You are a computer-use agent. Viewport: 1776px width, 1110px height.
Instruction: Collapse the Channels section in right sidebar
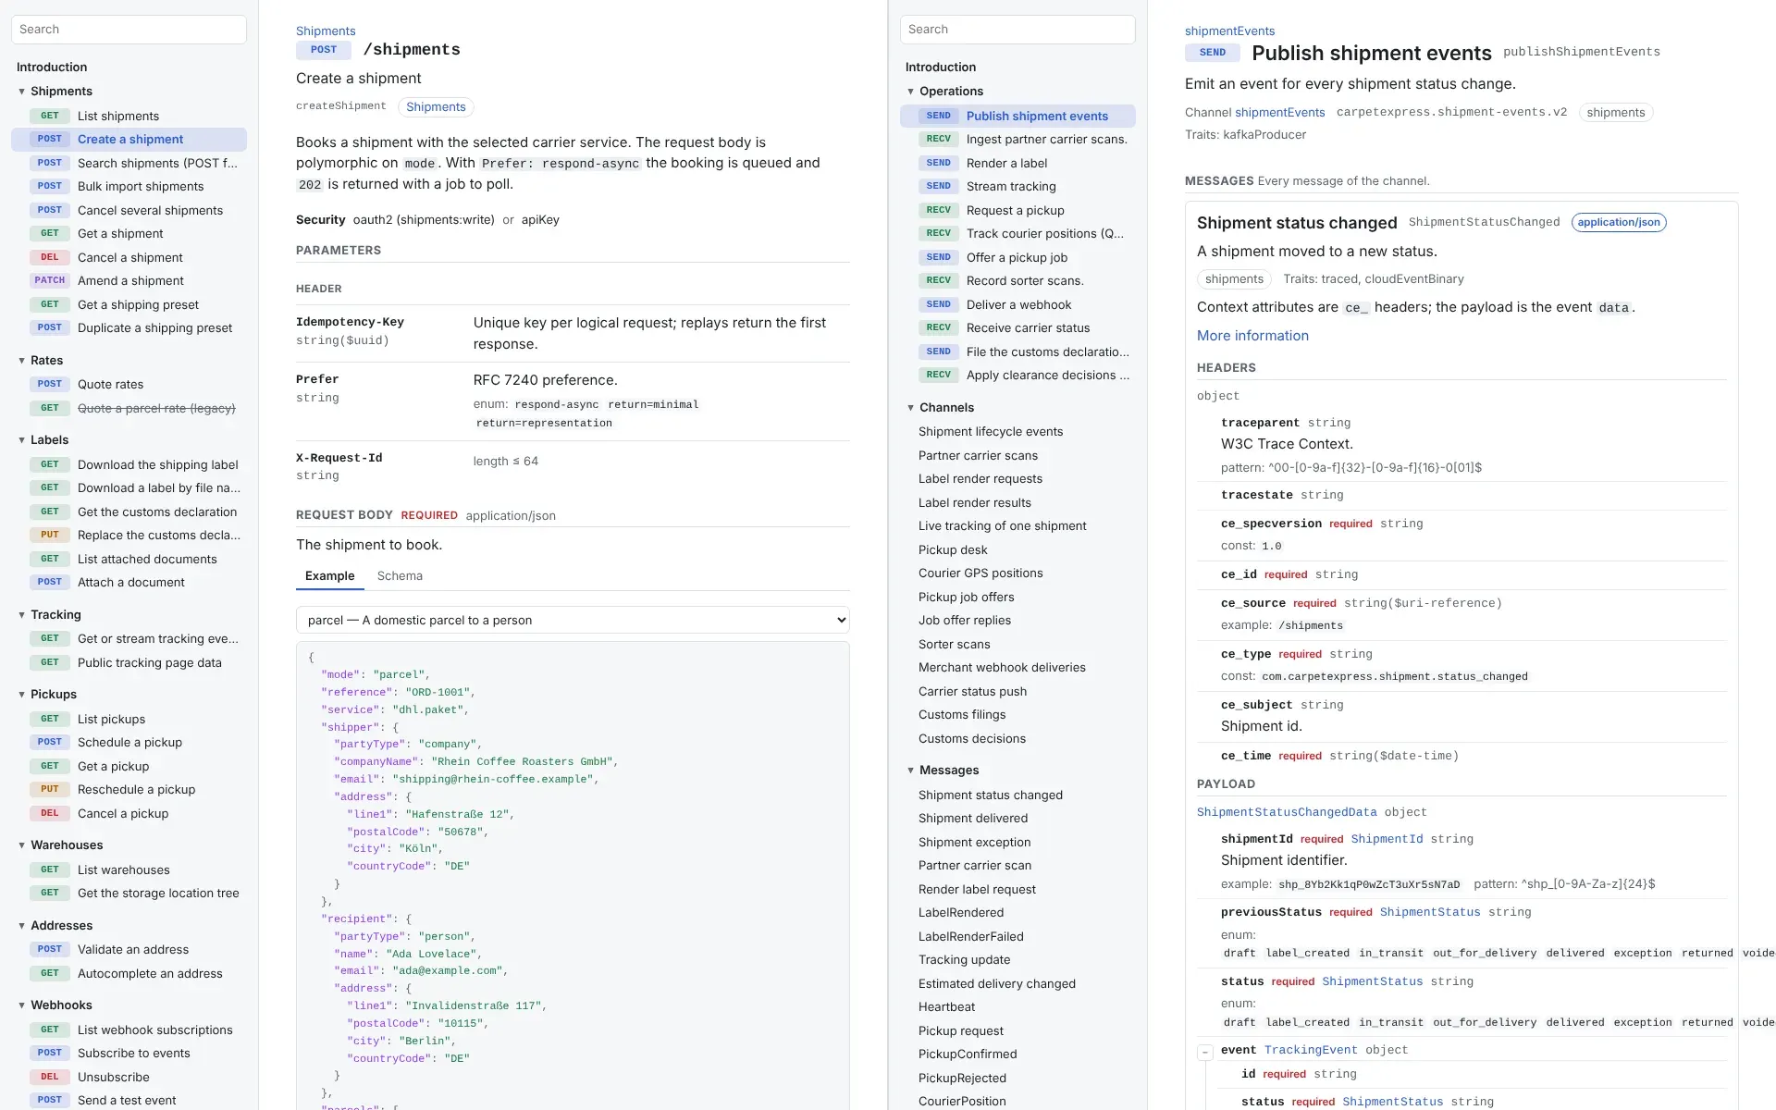[x=910, y=408]
